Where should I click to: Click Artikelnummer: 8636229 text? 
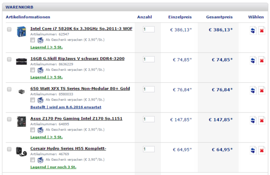click(52, 64)
